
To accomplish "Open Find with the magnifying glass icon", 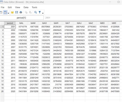I will click(x=36, y=12).
